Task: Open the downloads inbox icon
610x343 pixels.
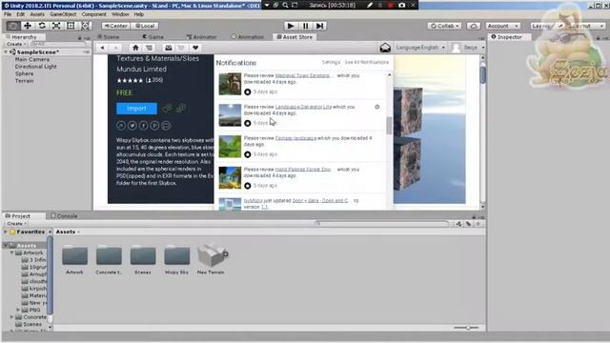Action: [x=169, y=48]
